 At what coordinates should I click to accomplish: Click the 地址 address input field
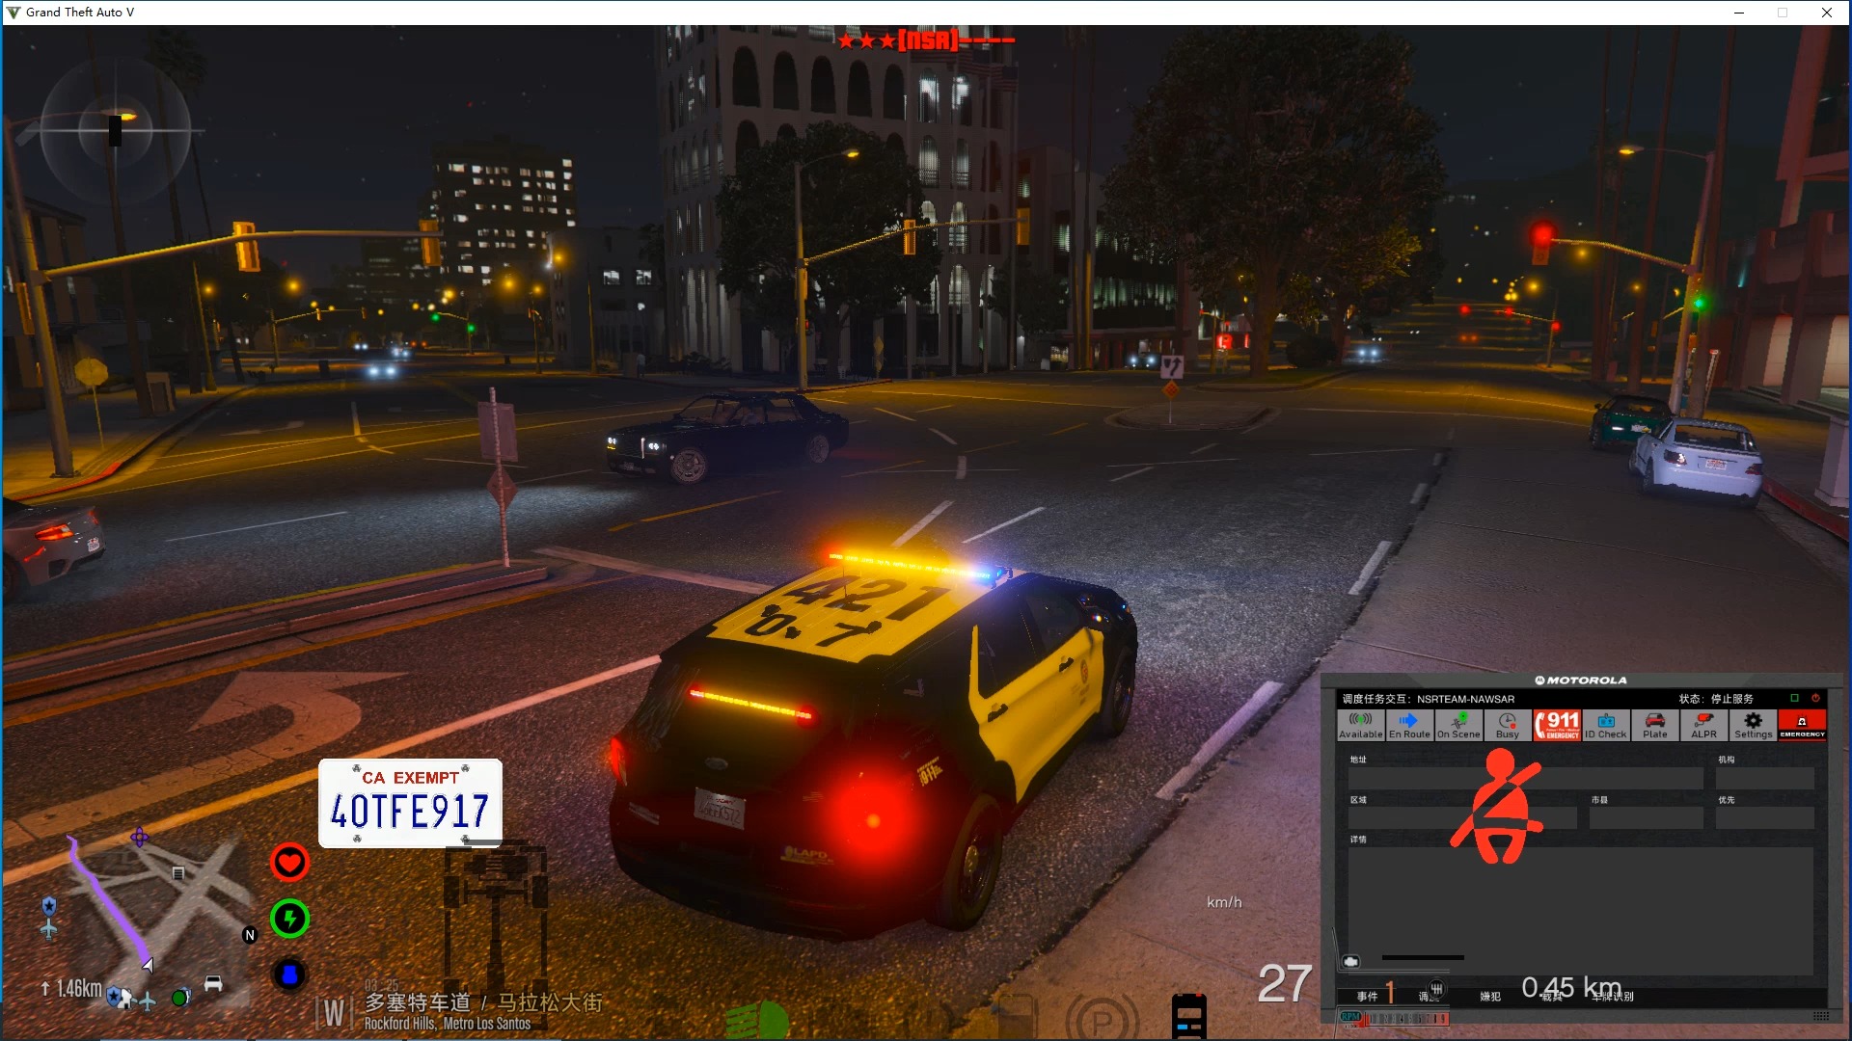point(1526,779)
